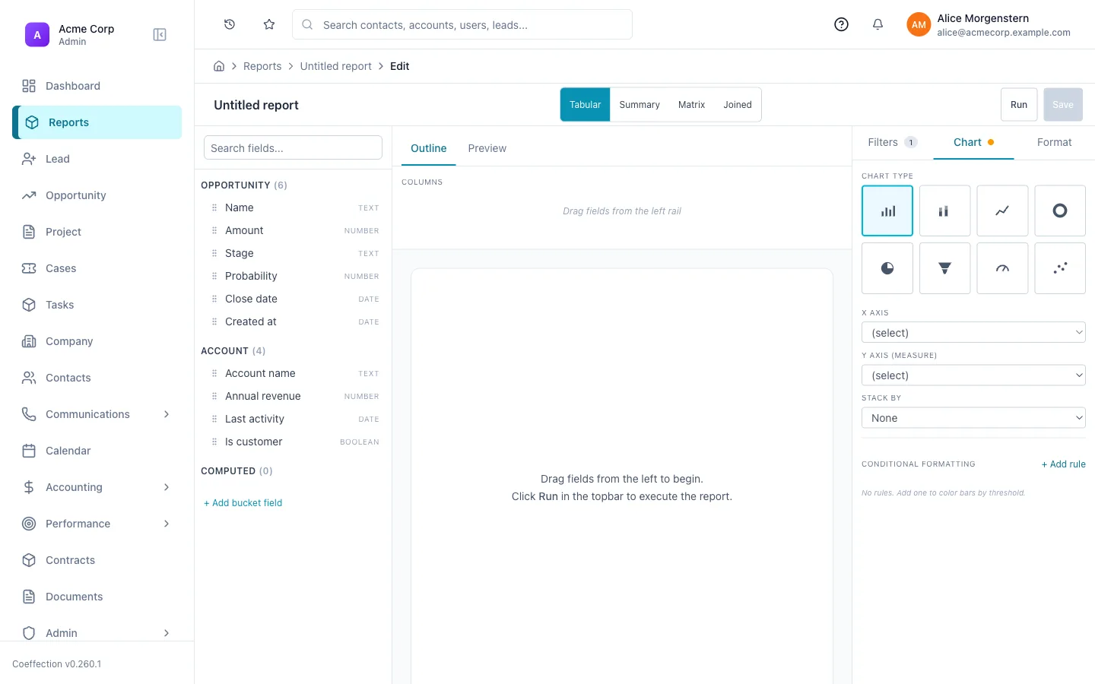Switch report type to Summary
The height and width of the screenshot is (684, 1095).
pos(640,105)
